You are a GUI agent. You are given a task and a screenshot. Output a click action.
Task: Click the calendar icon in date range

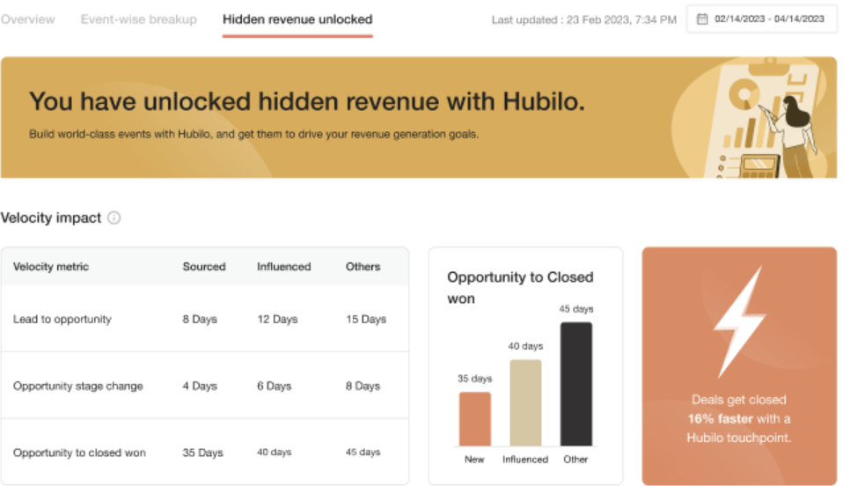tap(702, 19)
